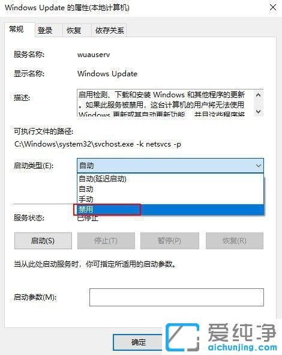Choose 手动 from the startup type dropdown
This screenshot has height=355, width=282.
coord(170,199)
